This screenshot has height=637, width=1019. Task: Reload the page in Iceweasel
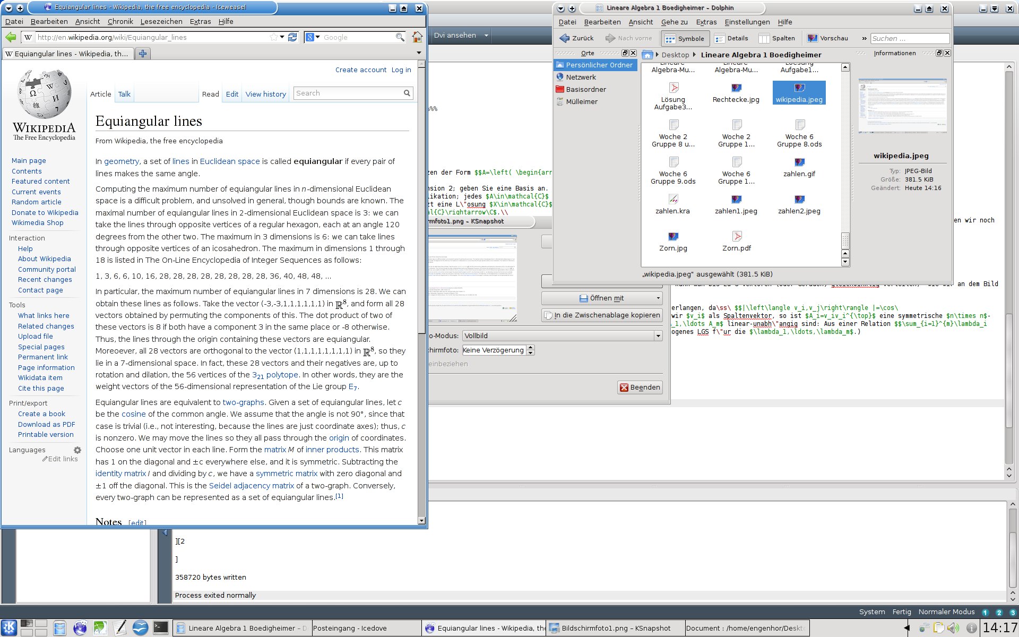(x=292, y=37)
